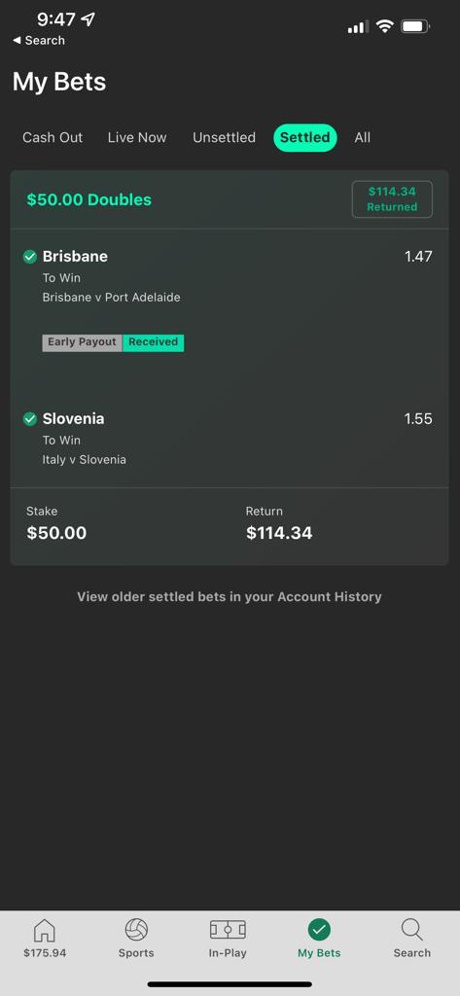The image size is (460, 996).
Task: Show the All bets tab
Action: pos(363,138)
